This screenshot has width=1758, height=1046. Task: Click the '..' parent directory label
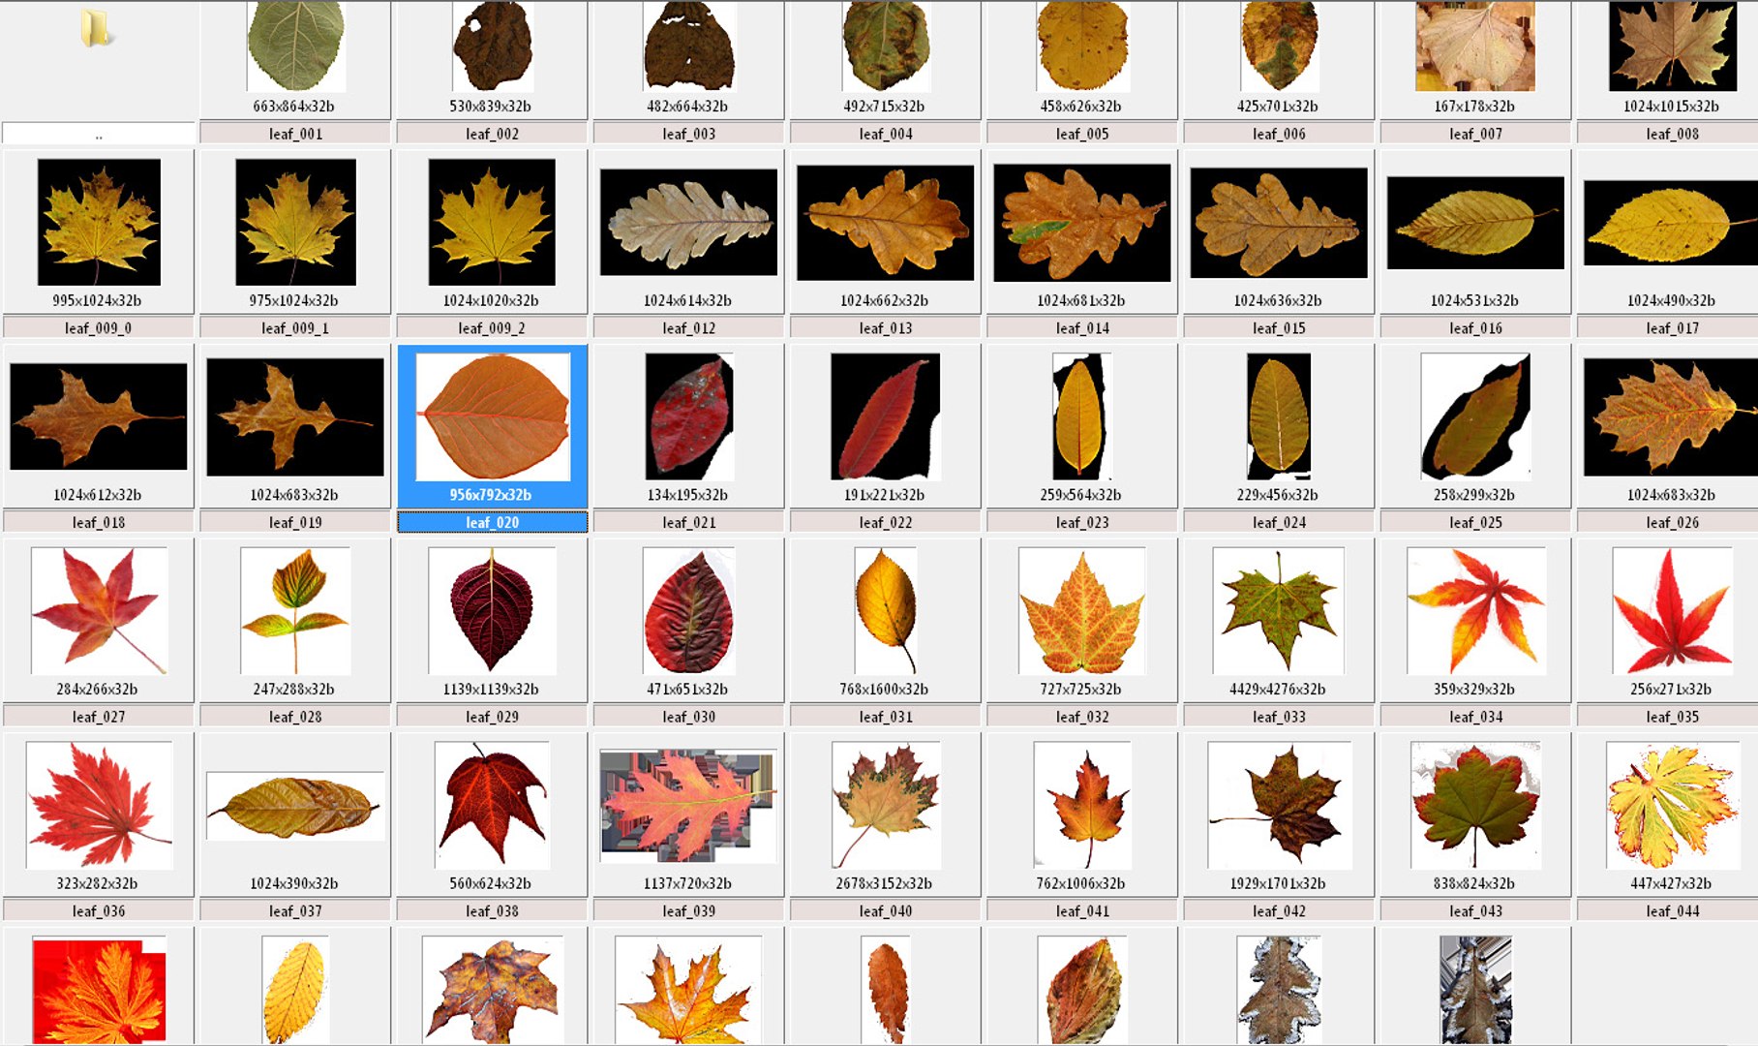pos(99,134)
